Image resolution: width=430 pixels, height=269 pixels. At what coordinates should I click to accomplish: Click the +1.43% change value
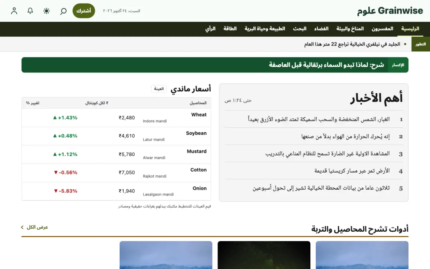[x=65, y=118]
